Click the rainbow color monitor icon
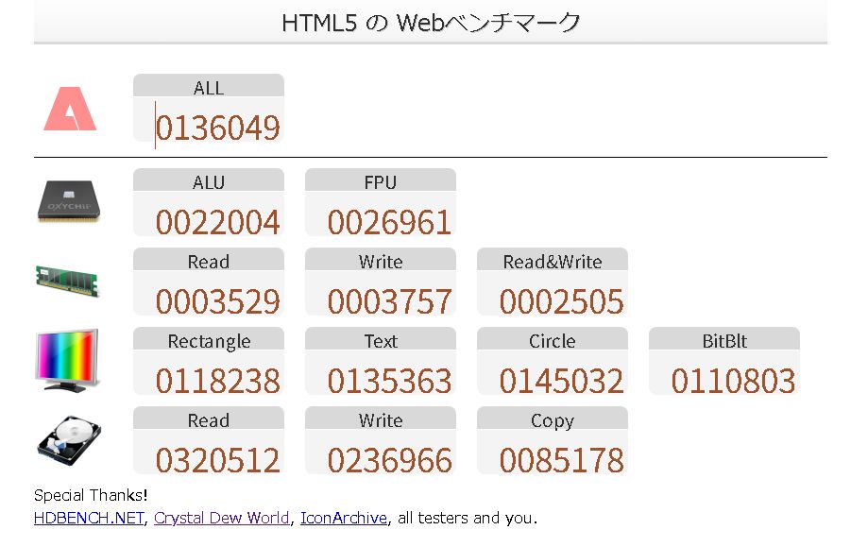The height and width of the screenshot is (547, 868). click(x=67, y=360)
